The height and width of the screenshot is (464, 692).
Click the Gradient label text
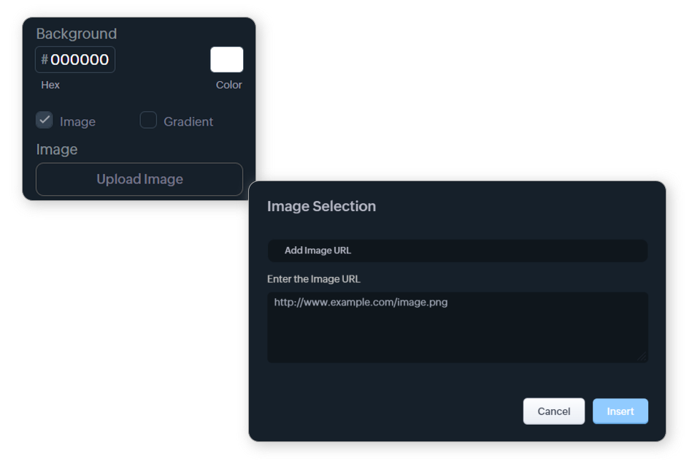pos(188,122)
